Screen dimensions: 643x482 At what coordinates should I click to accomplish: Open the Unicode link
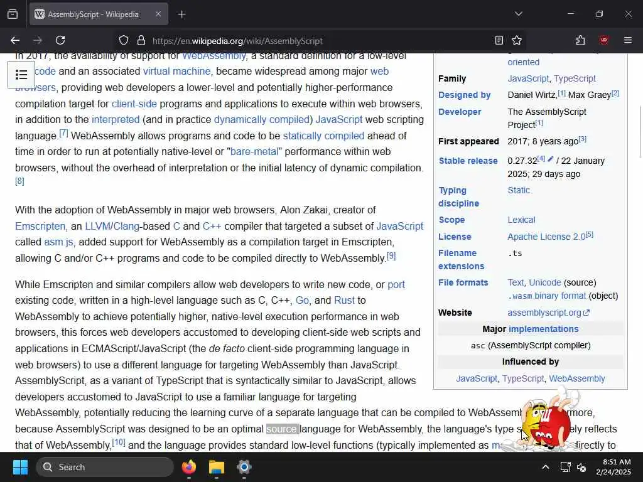click(544, 282)
